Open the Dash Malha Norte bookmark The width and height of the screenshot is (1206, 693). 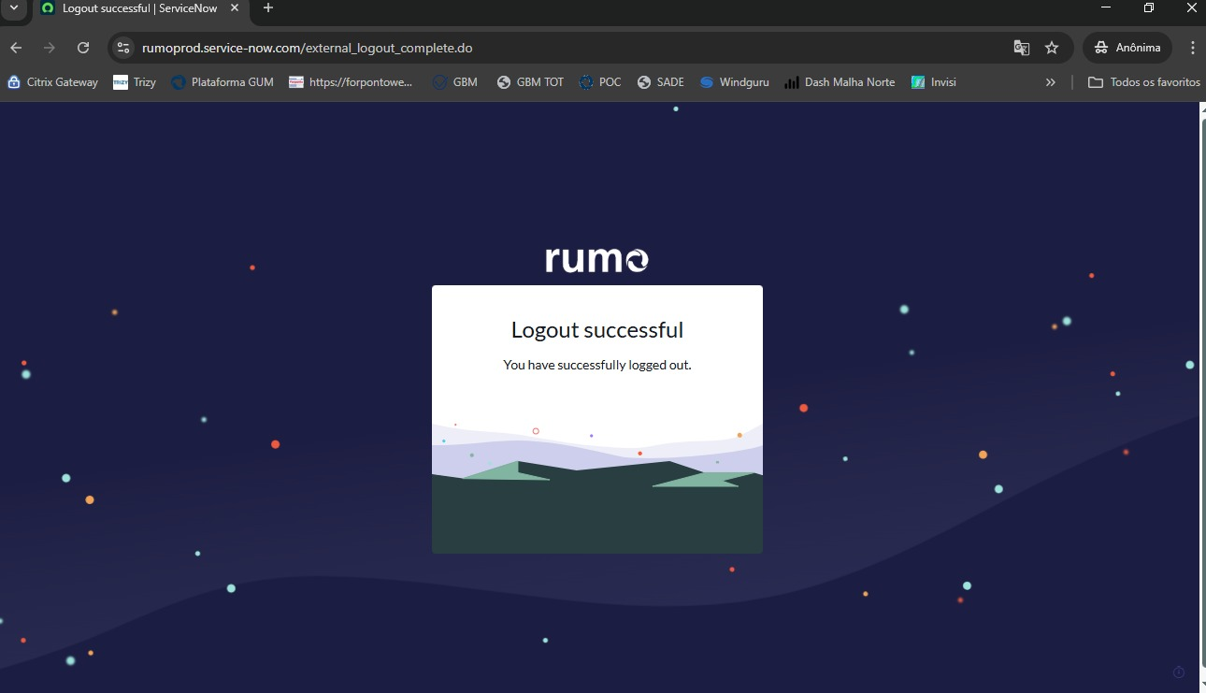[x=840, y=82]
